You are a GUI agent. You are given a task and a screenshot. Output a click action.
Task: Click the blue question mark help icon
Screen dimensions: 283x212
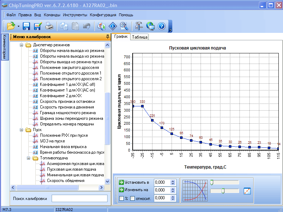[162, 26]
